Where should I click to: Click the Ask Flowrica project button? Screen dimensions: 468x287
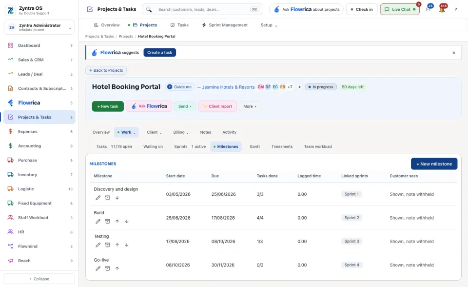(149, 106)
